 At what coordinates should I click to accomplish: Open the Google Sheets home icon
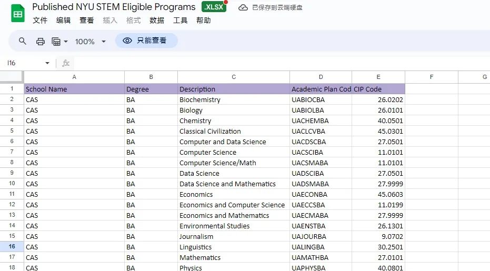pos(18,14)
